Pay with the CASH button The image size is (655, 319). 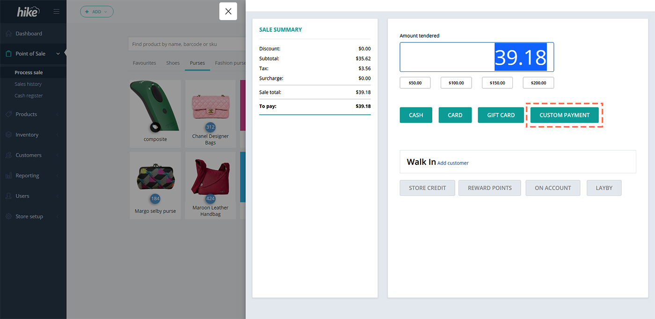pos(416,115)
